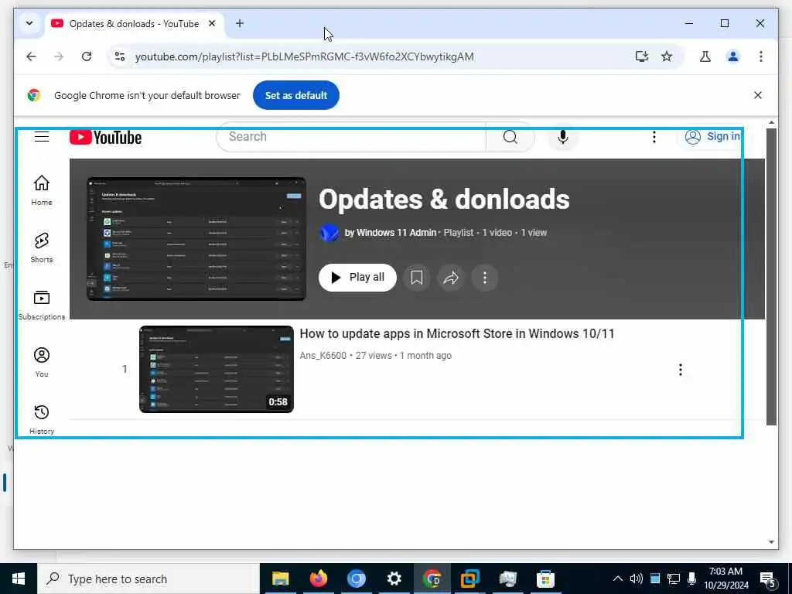Show hidden system tray icons

point(618,579)
